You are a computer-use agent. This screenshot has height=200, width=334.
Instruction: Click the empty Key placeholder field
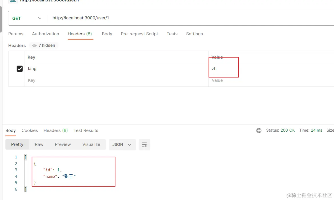[116, 80]
